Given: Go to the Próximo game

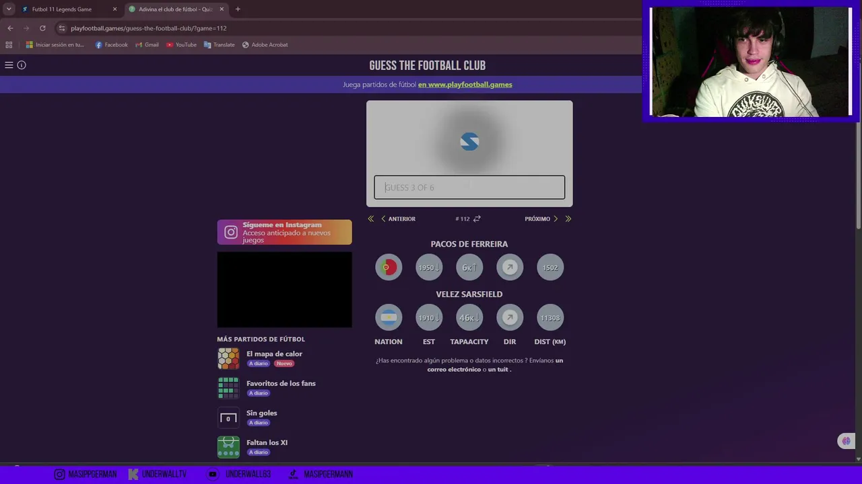Looking at the screenshot, I should pyautogui.click(x=541, y=219).
